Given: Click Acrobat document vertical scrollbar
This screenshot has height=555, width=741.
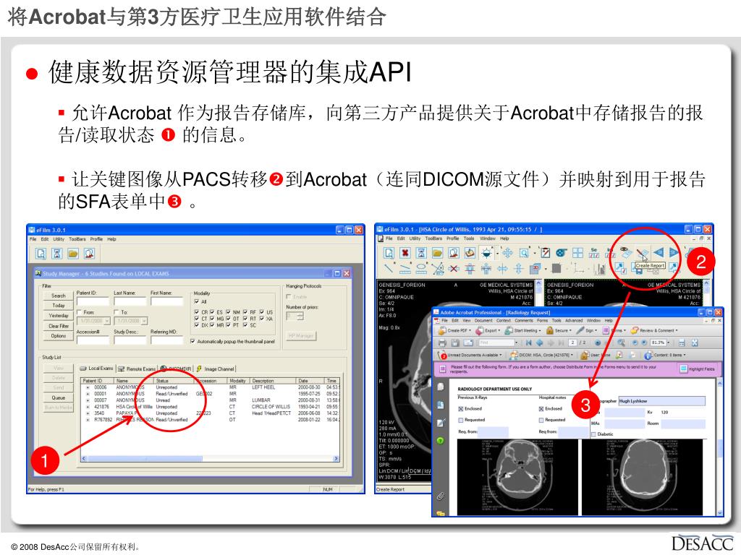Looking at the screenshot, I should tap(720, 447).
